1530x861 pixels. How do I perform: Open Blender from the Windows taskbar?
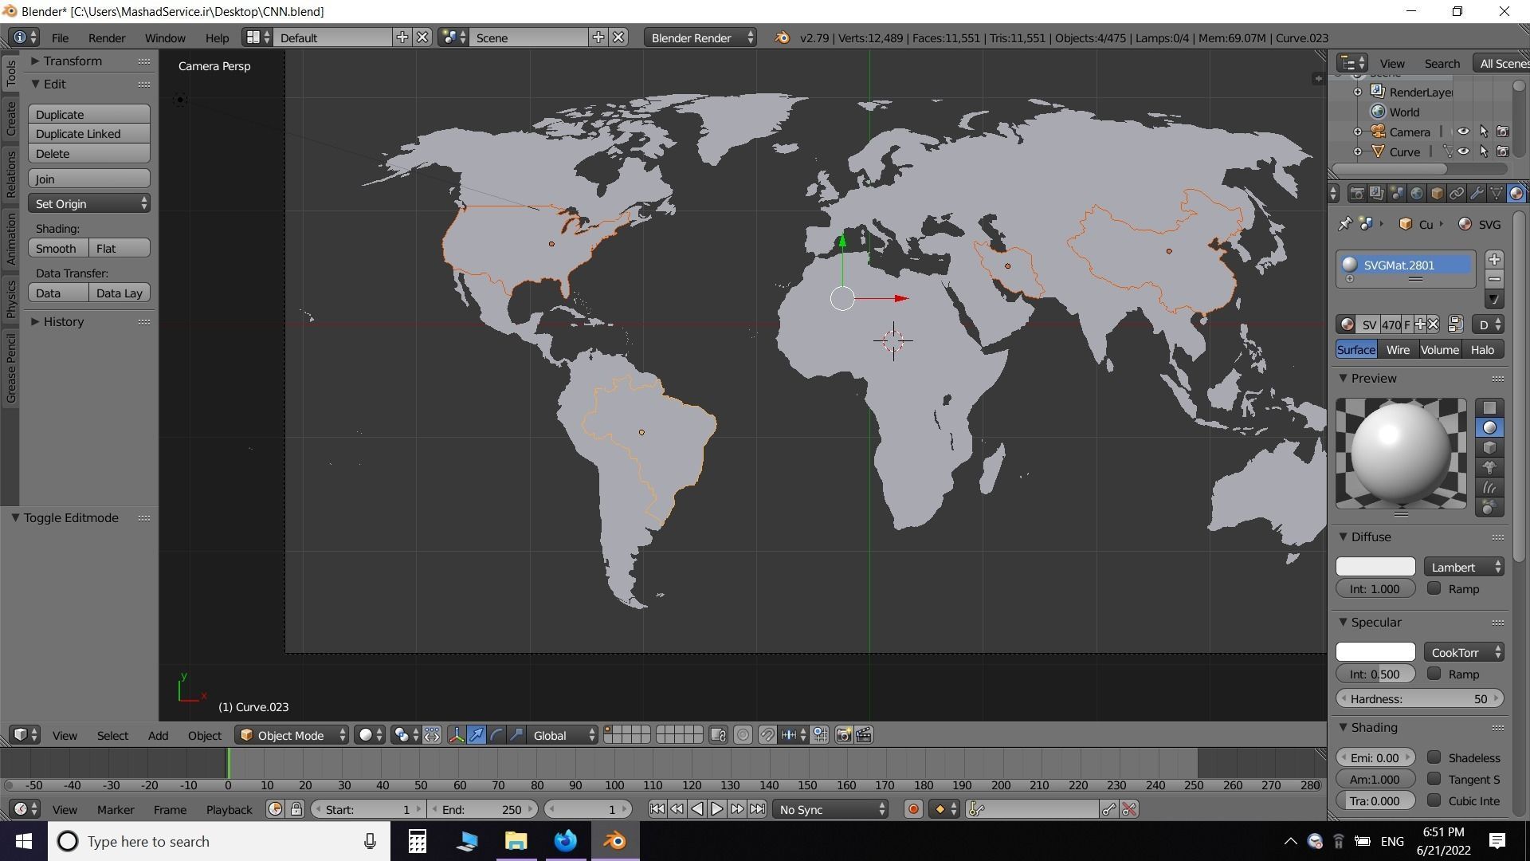614,841
